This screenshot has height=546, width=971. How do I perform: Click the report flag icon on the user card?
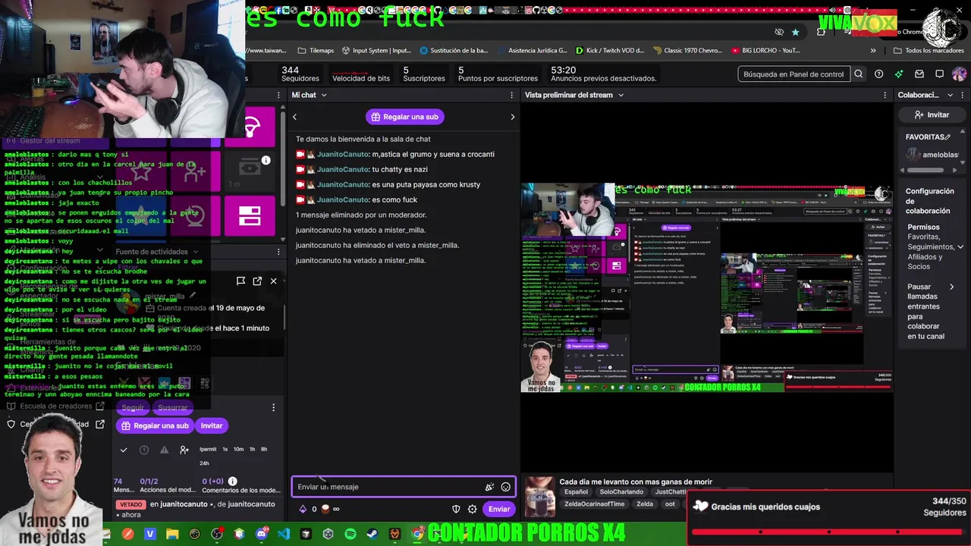[x=240, y=281]
